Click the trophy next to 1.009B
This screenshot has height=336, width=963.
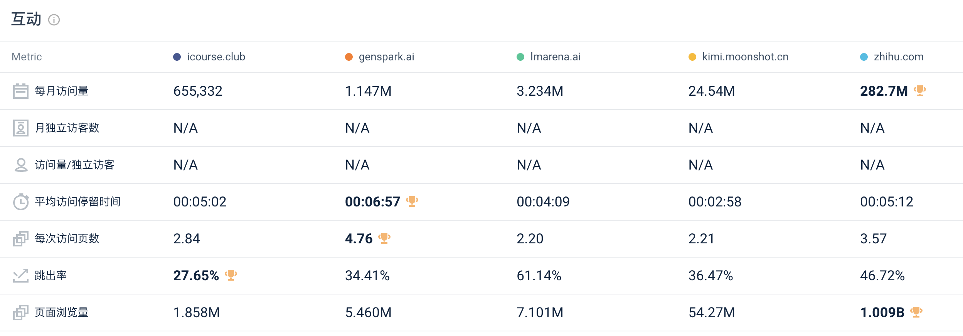point(916,312)
